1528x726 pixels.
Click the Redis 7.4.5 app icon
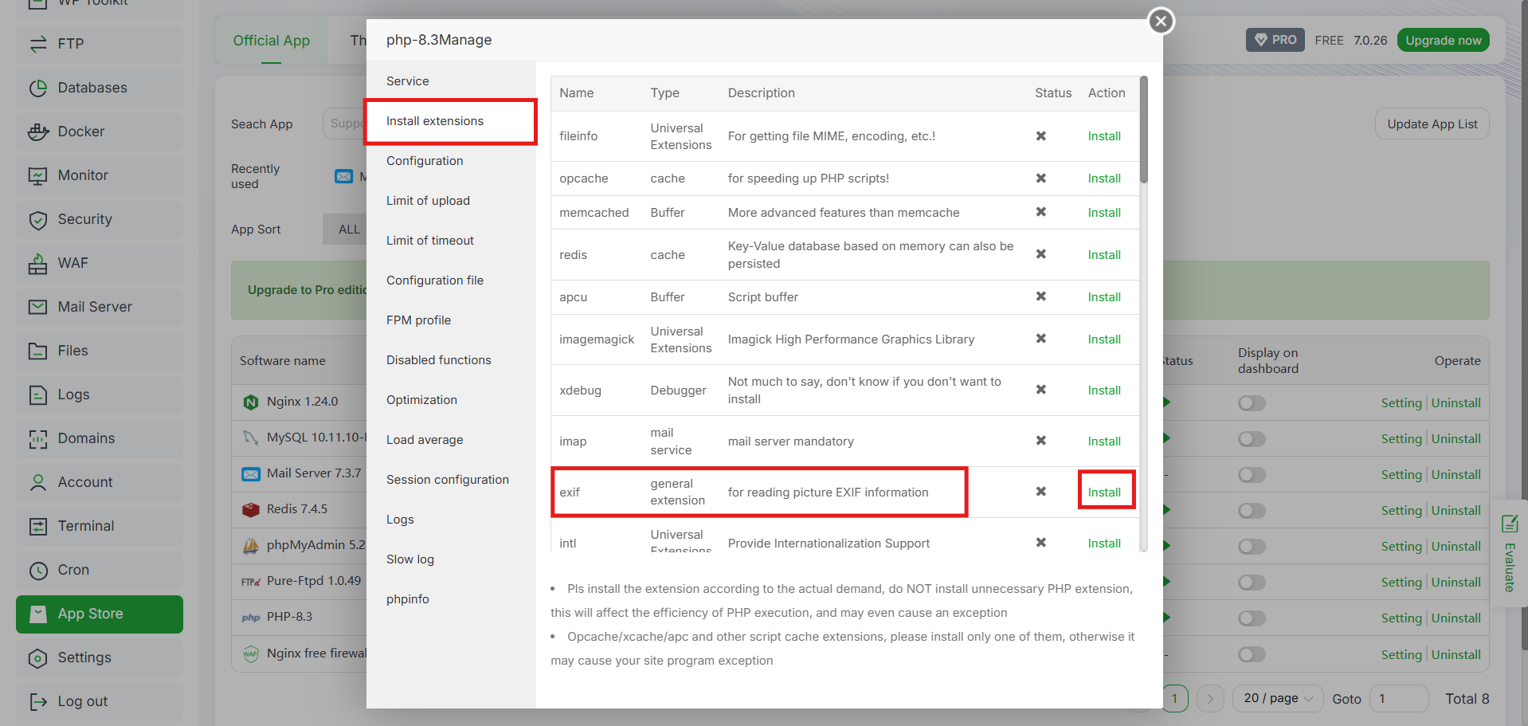pyautogui.click(x=251, y=510)
